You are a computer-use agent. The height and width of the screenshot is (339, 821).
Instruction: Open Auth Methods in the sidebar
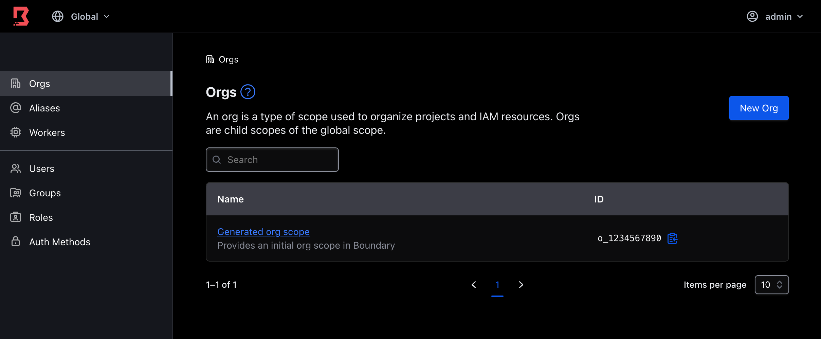[x=86, y=242]
